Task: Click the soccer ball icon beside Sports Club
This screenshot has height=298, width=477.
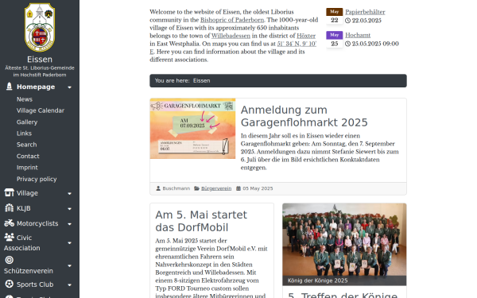Action: [x=9, y=284]
